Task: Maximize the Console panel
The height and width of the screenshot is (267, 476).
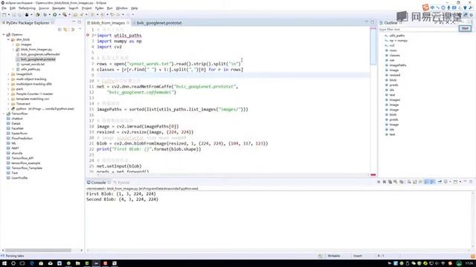Action: 471,182
